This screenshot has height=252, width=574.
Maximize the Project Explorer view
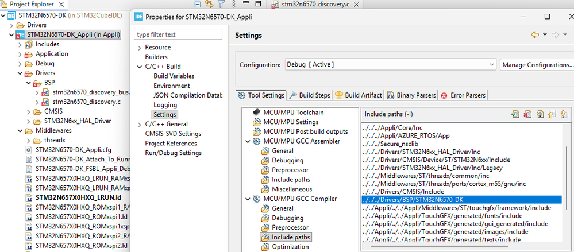[258, 4]
